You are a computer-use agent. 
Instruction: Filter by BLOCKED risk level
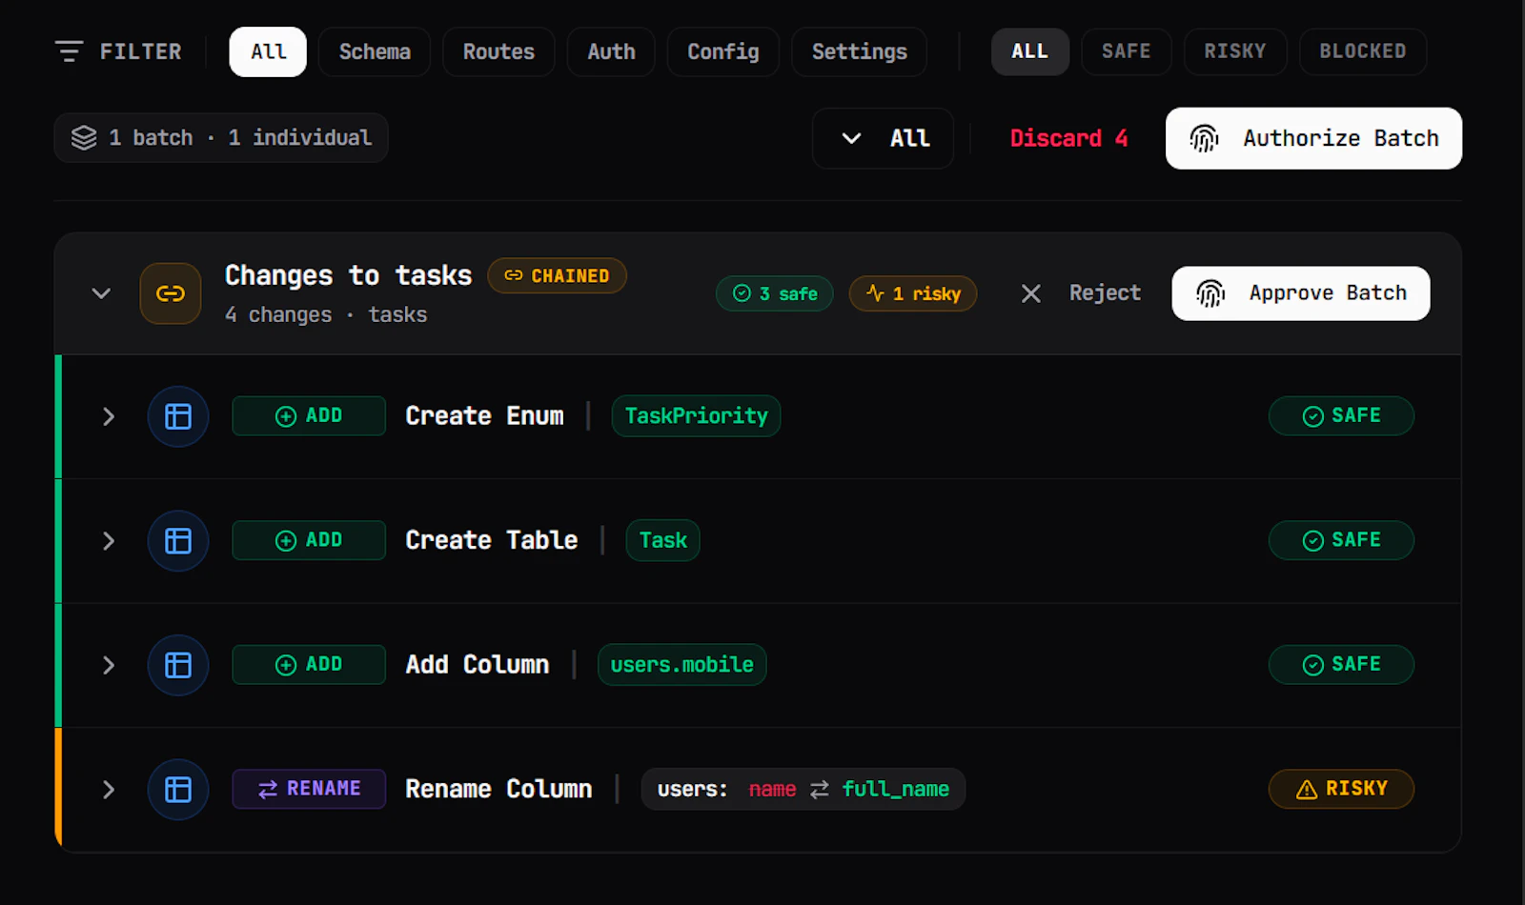tap(1363, 51)
